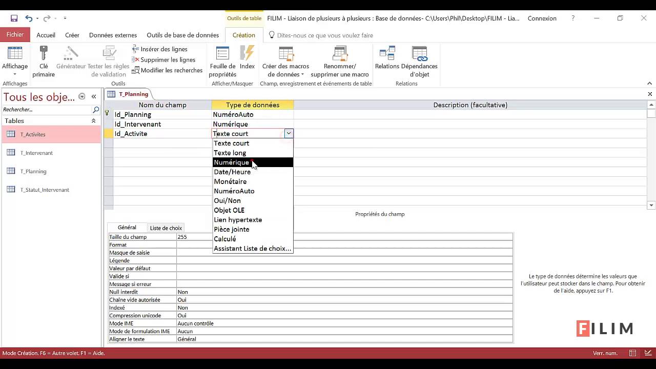656x369 pixels.
Task: Switch to the Créer ribbon tab
Action: pos(72,35)
